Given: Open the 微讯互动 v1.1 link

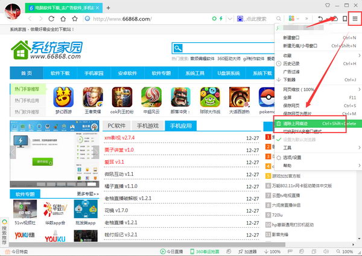Looking at the screenshot, I should coord(119,174).
